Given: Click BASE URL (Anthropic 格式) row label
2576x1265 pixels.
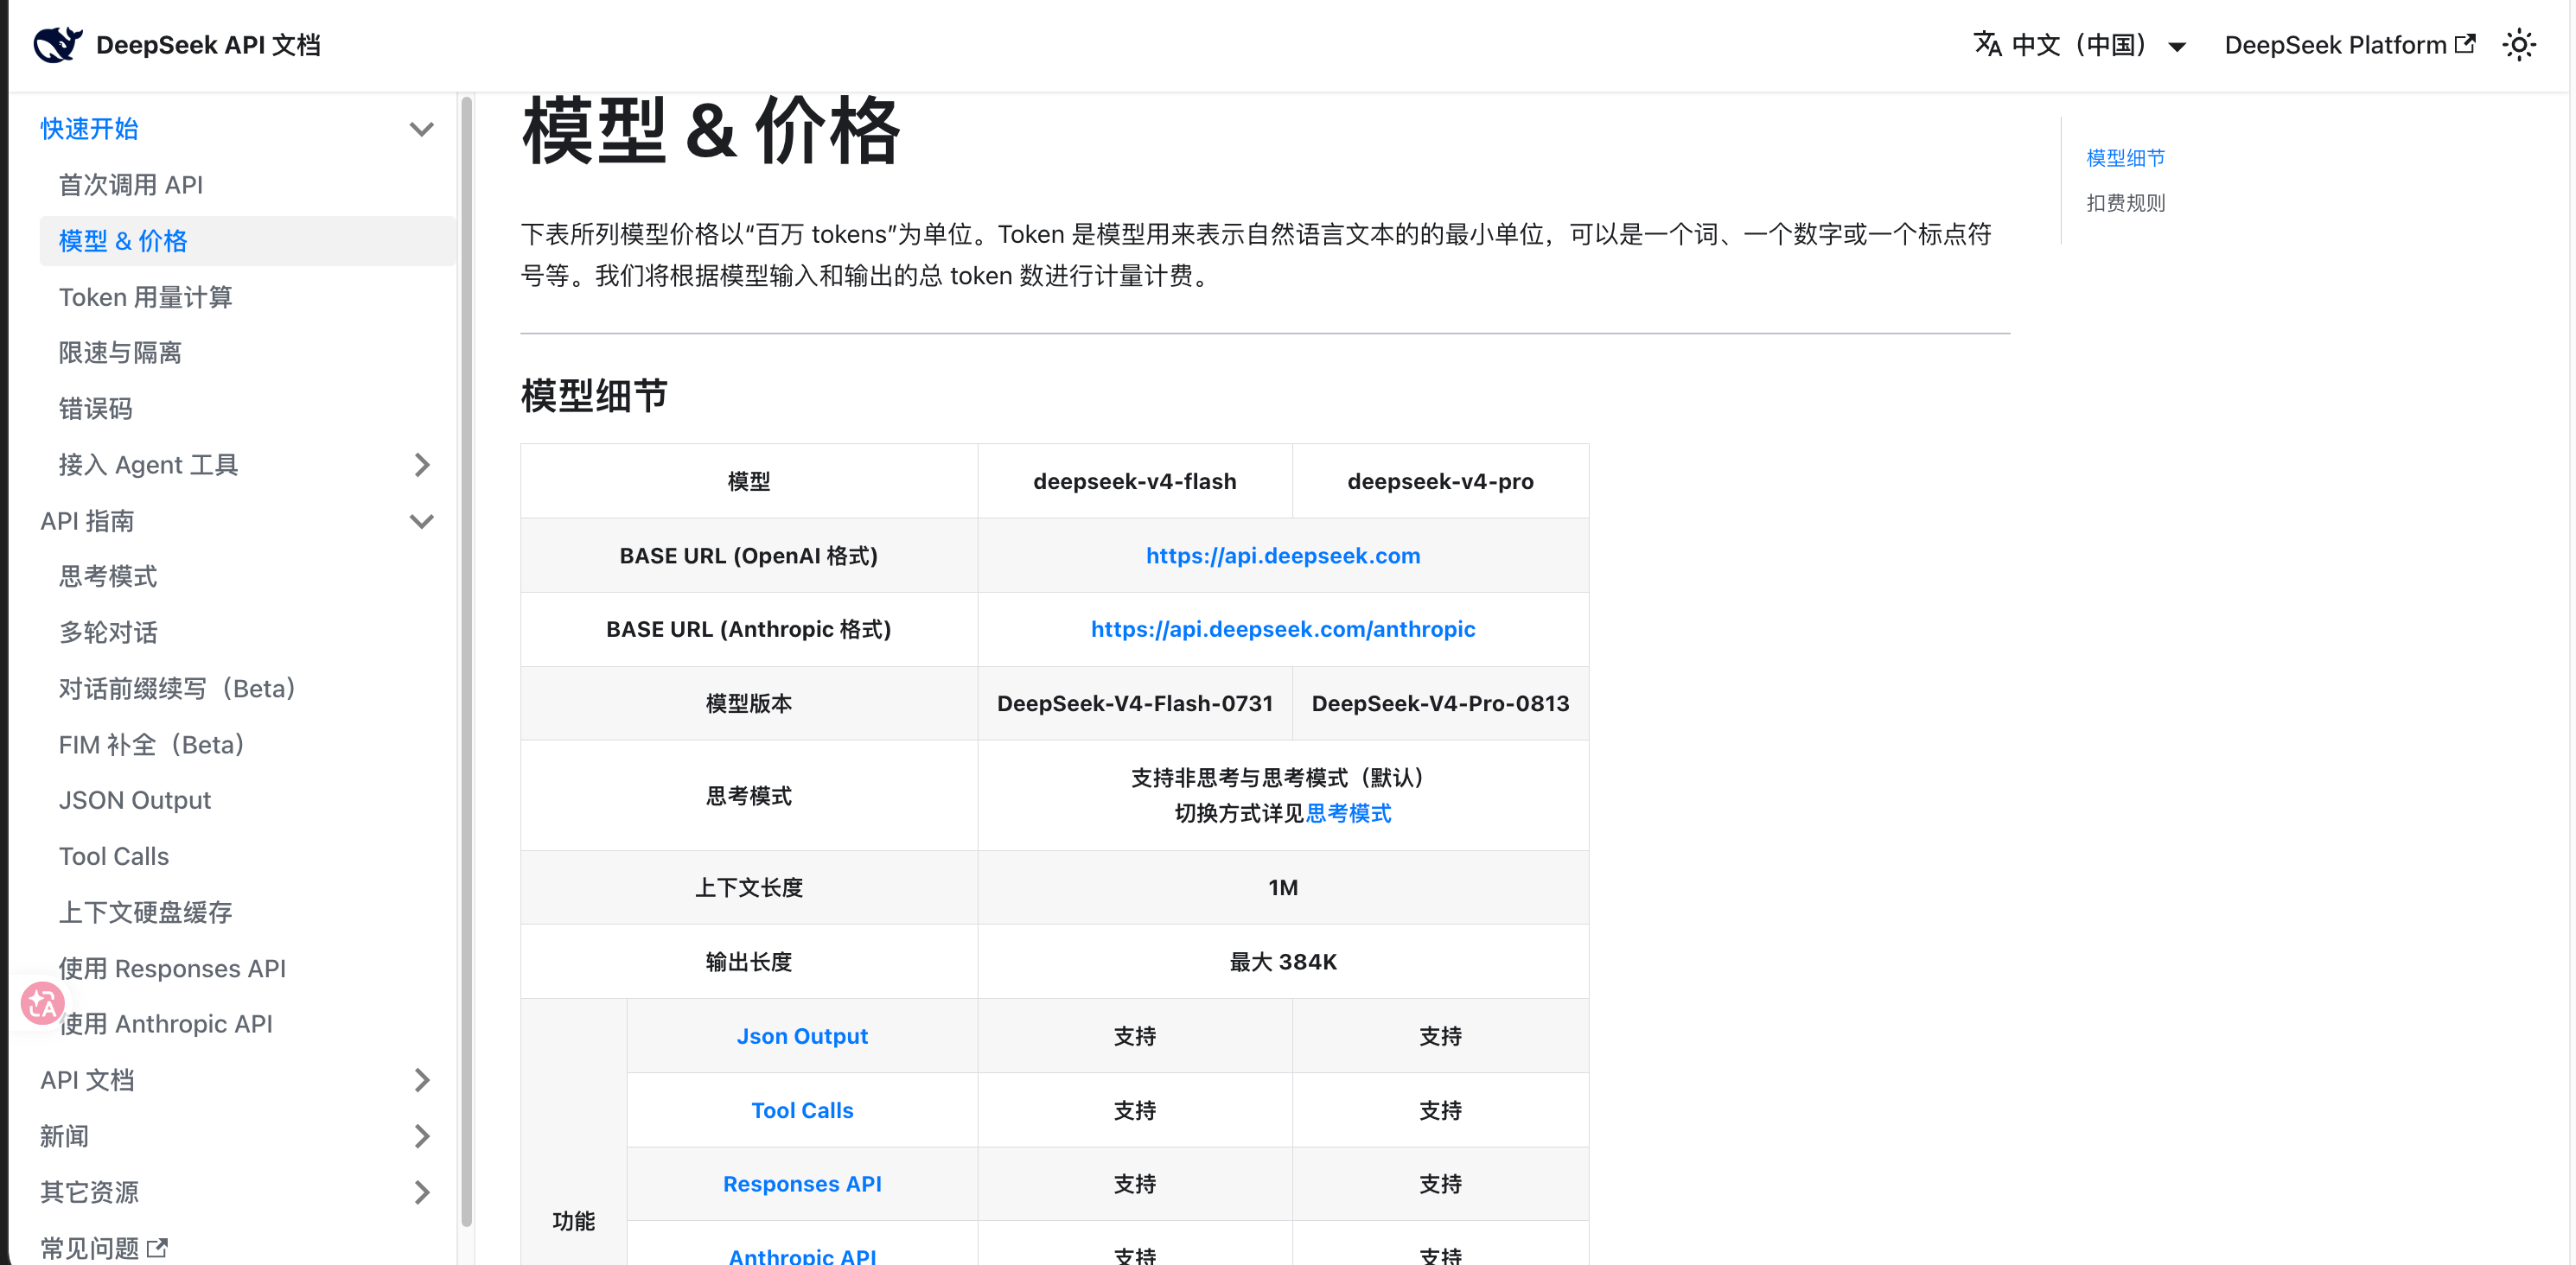Looking at the screenshot, I should pos(748,630).
